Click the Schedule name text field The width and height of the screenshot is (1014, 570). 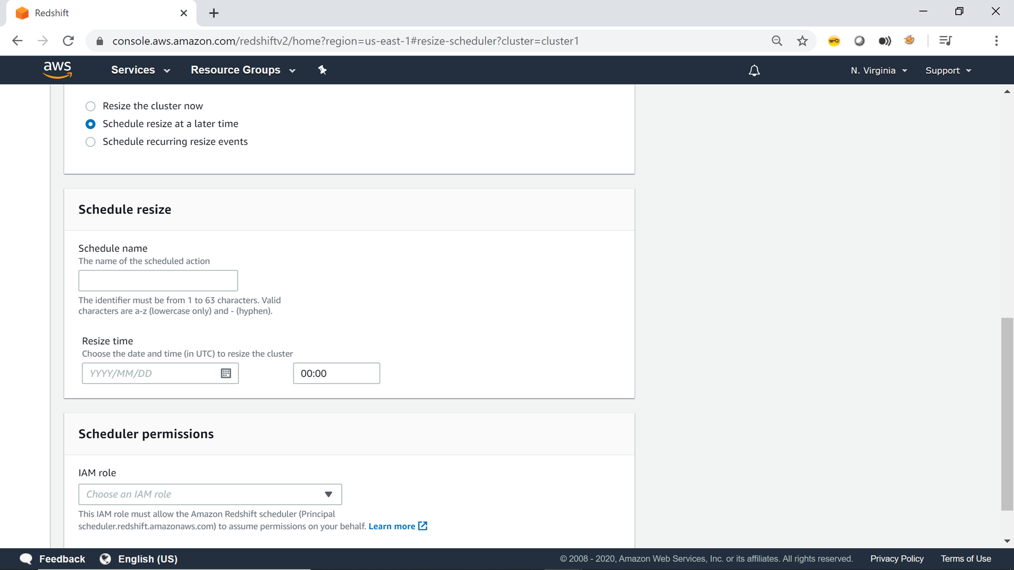158,281
